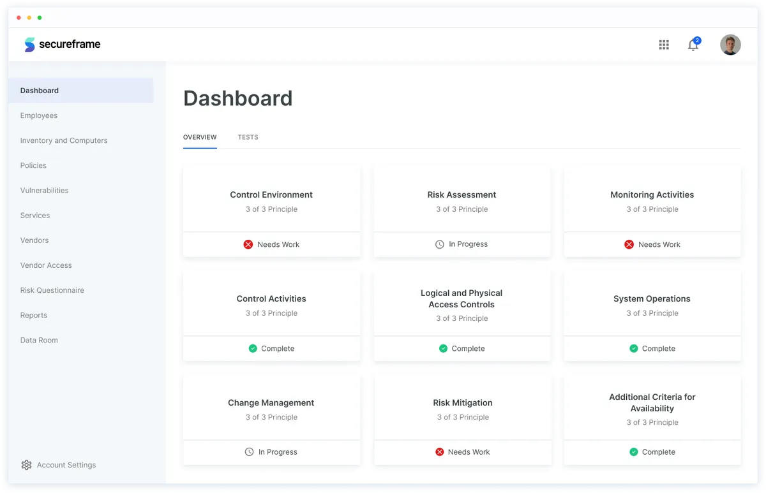Open the user profile avatar
This screenshot has height=493, width=766.
(x=730, y=45)
